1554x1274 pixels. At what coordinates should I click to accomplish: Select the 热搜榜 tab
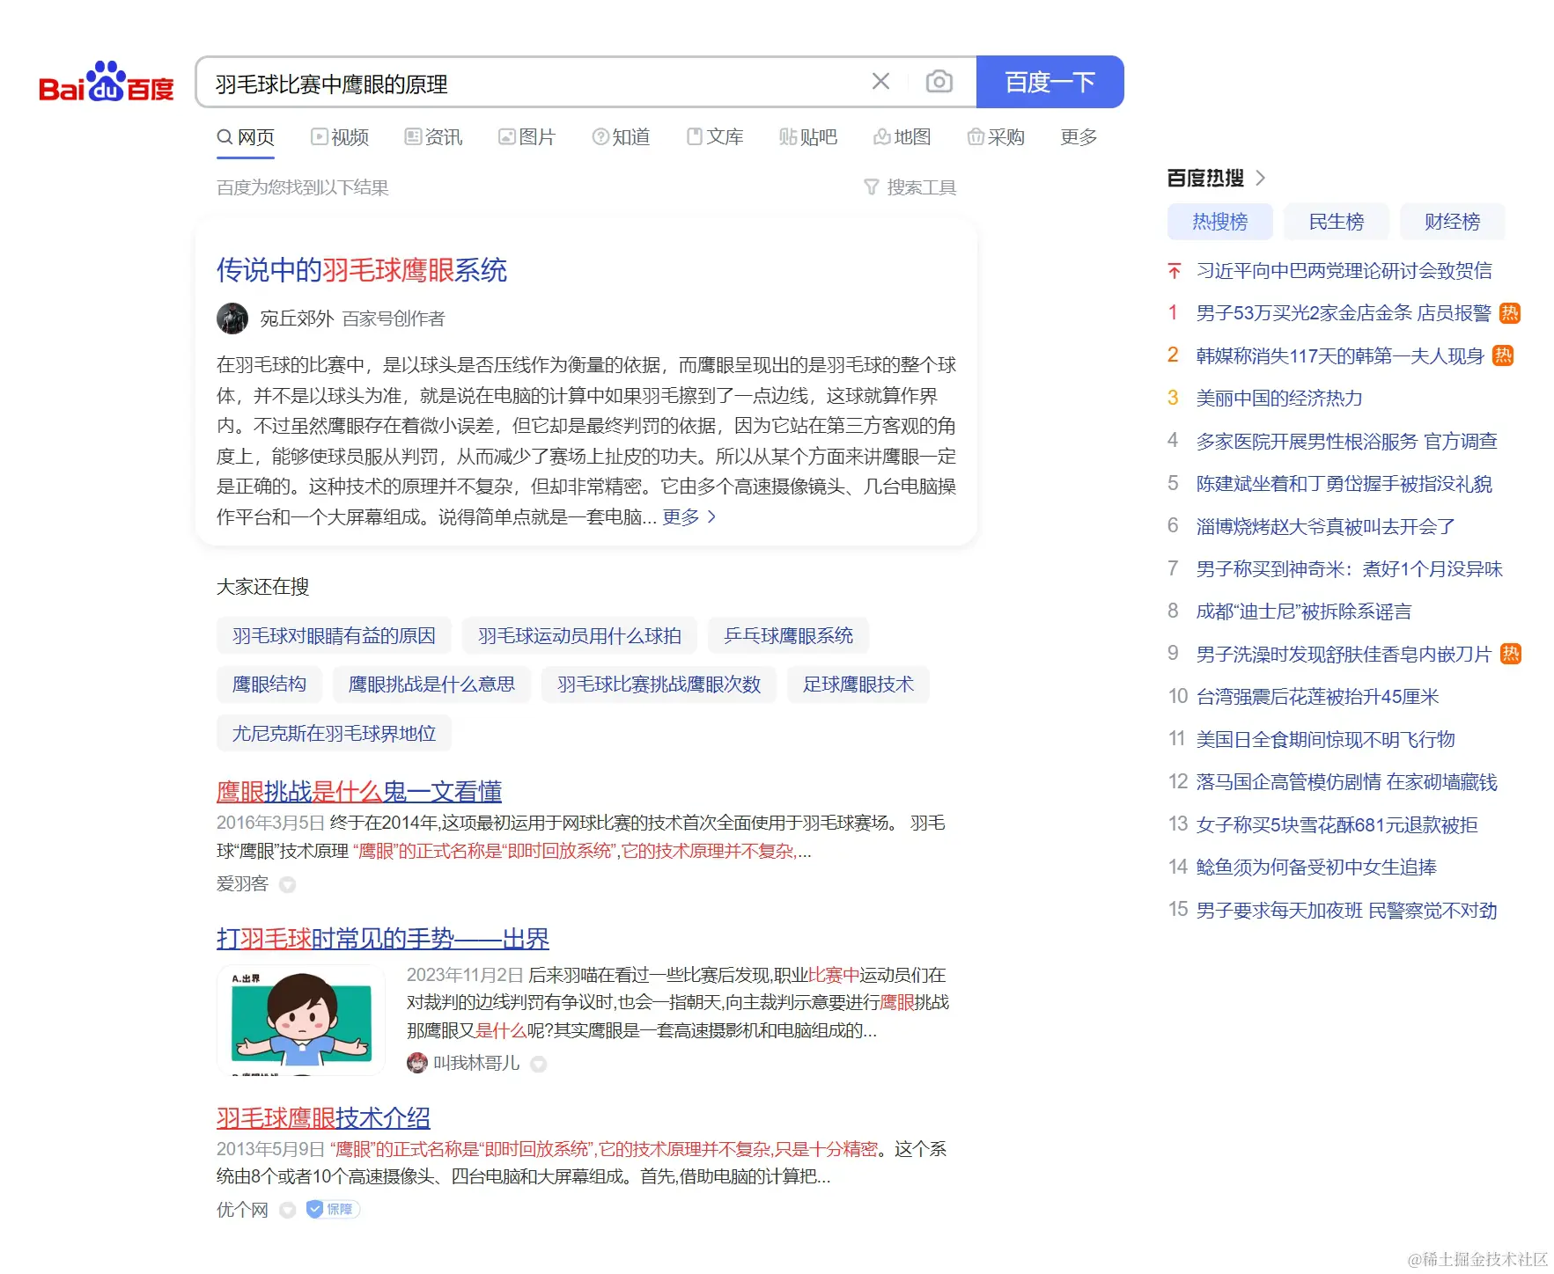tap(1220, 222)
